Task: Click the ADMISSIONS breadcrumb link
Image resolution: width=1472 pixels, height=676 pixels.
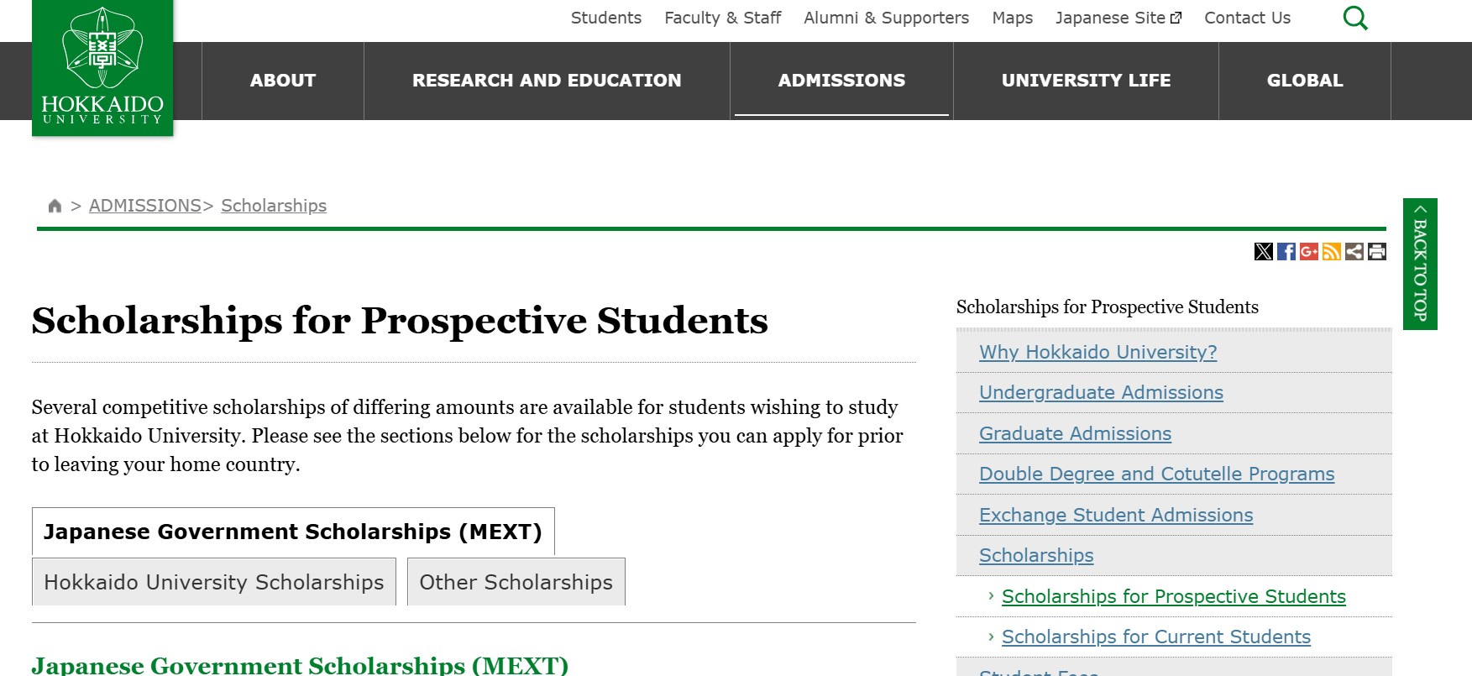Action: [144, 206]
